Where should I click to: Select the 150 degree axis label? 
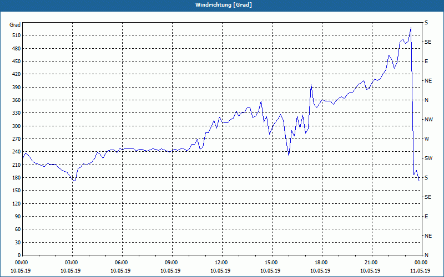(17, 191)
